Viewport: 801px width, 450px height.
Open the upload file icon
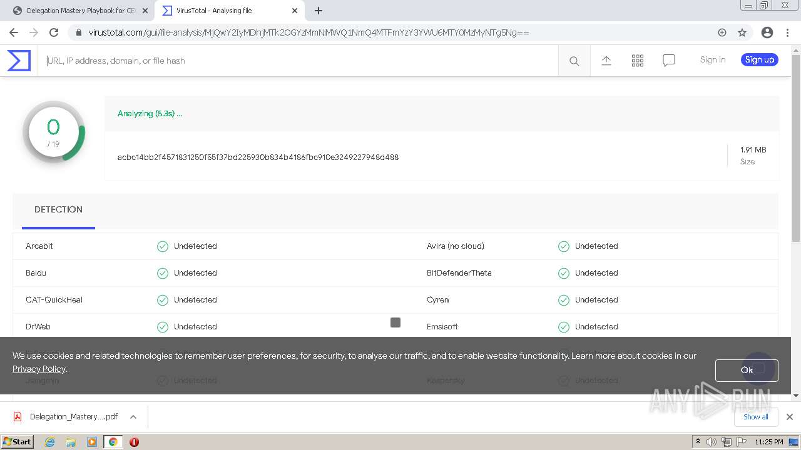click(x=606, y=60)
